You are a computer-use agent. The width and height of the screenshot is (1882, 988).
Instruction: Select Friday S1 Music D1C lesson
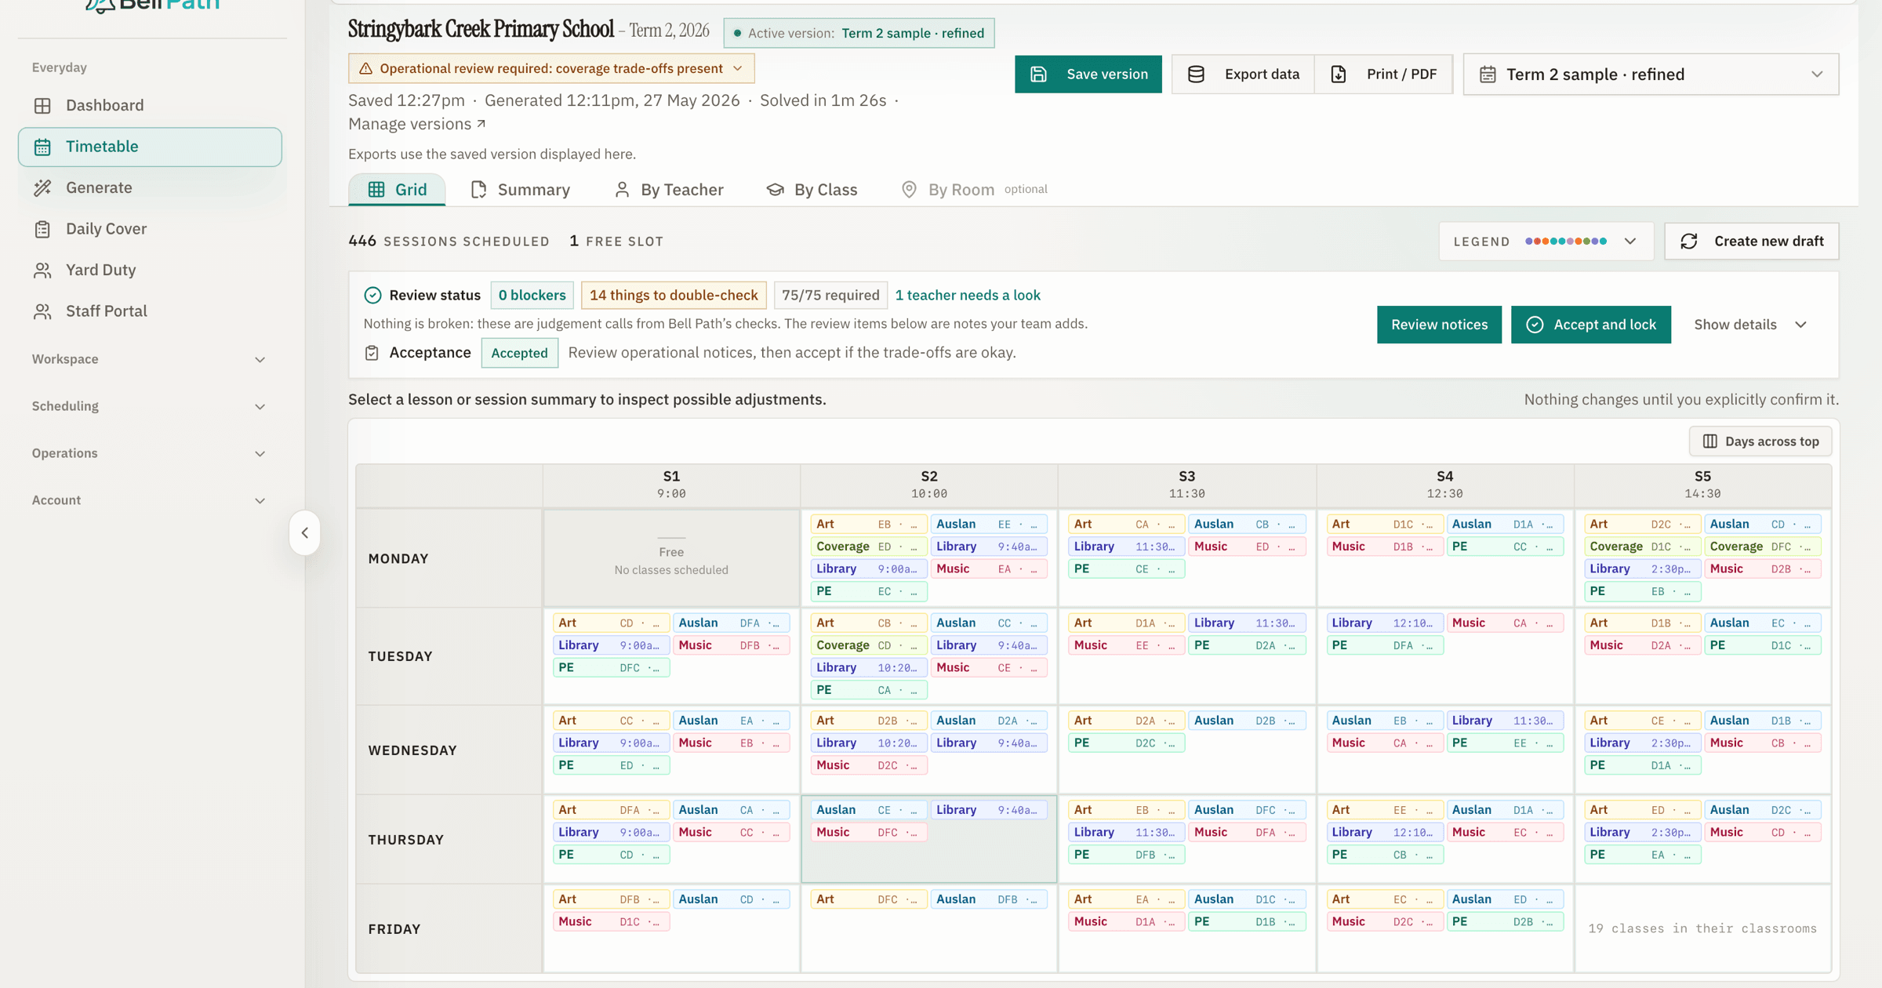point(611,921)
